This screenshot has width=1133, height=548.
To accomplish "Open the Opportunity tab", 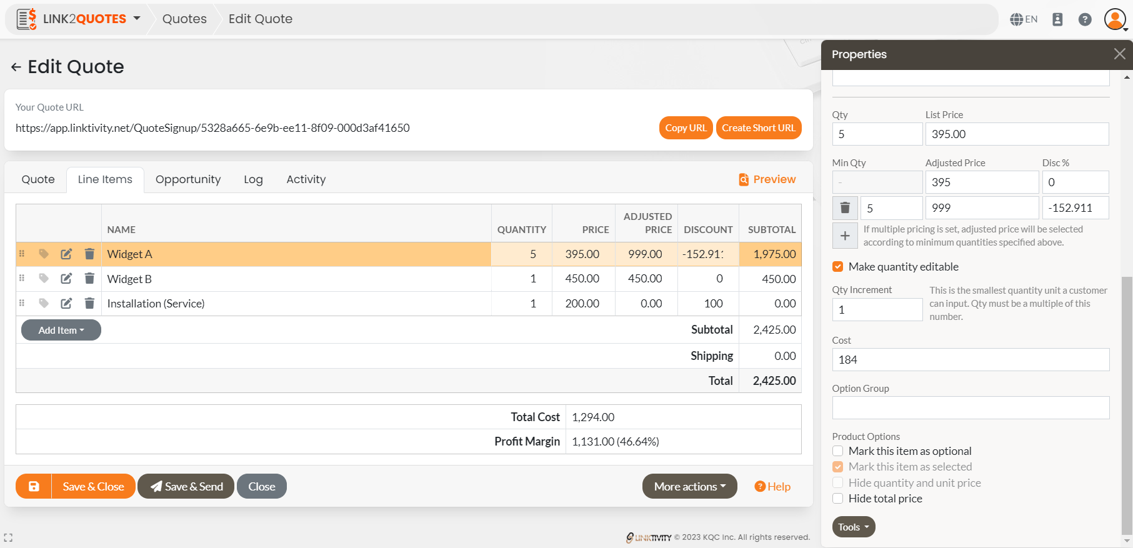I will [188, 179].
